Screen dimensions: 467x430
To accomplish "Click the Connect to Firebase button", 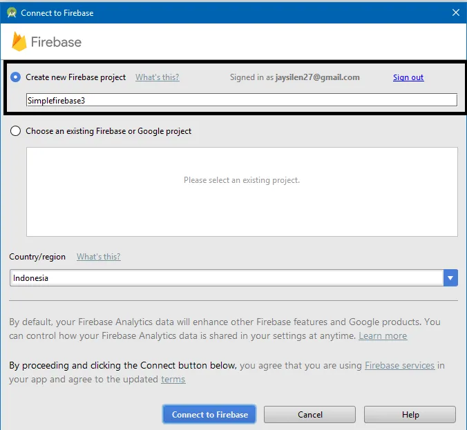I will pos(209,415).
